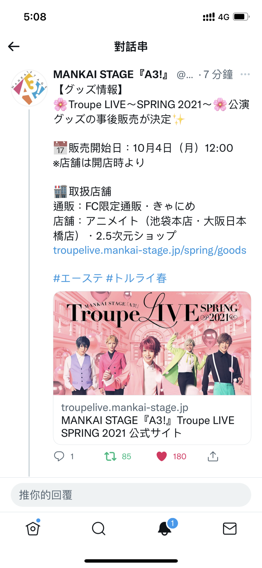Screen dimensions: 262x568
Task: Open the Troupe LIVE SPRING 2021 banner image
Action: click(x=152, y=343)
